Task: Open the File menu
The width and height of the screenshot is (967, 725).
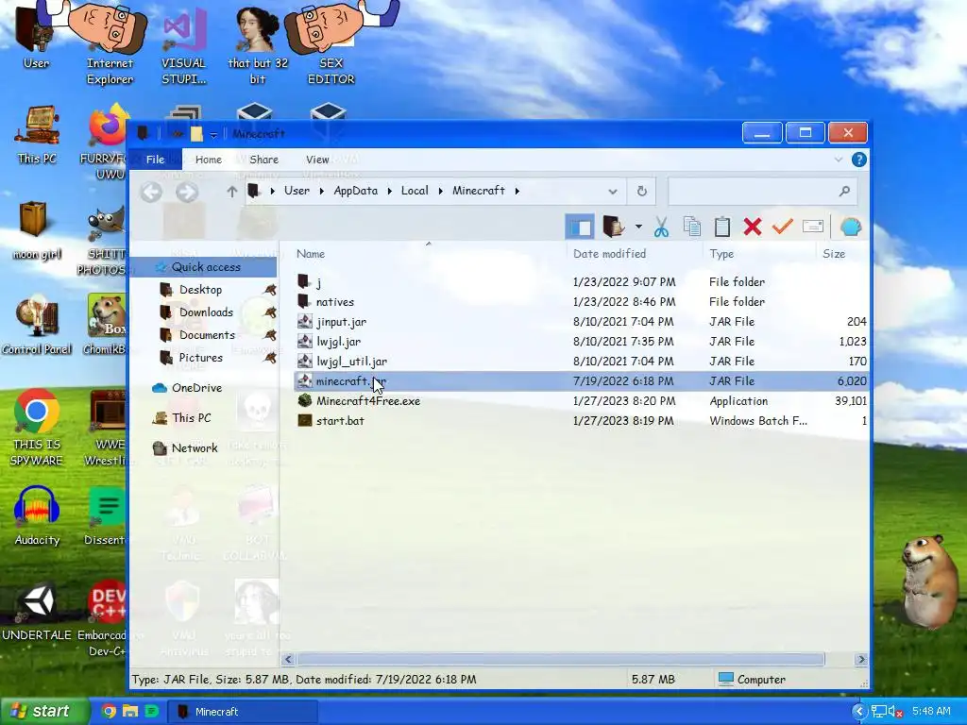Action: (x=156, y=160)
